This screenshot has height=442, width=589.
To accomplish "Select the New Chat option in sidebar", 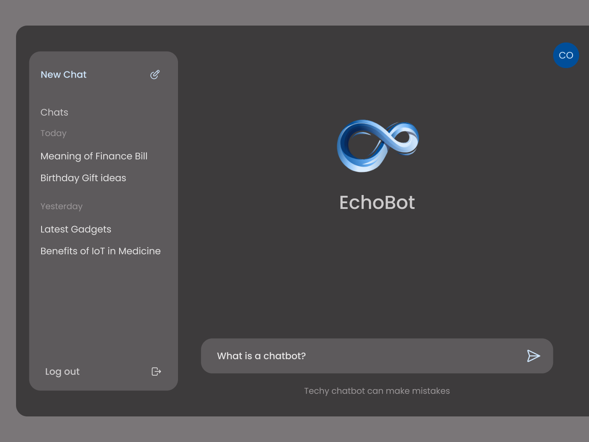I will pos(63,74).
